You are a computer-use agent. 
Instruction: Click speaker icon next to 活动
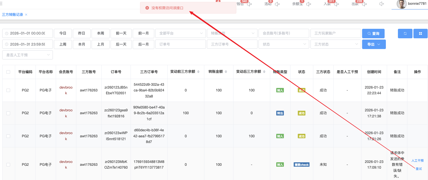277,4
